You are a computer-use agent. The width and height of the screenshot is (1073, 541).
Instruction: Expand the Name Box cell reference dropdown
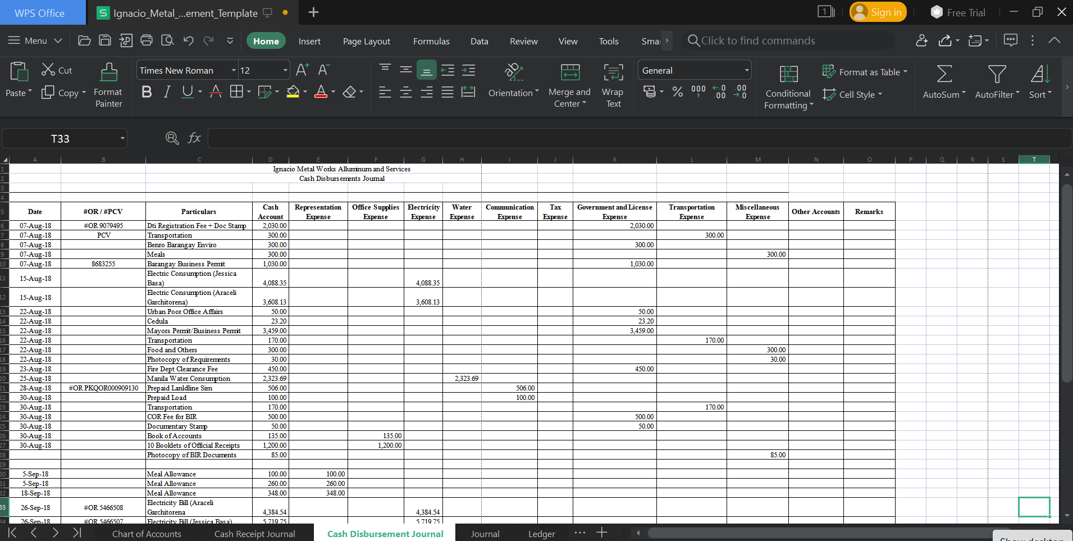[122, 139]
